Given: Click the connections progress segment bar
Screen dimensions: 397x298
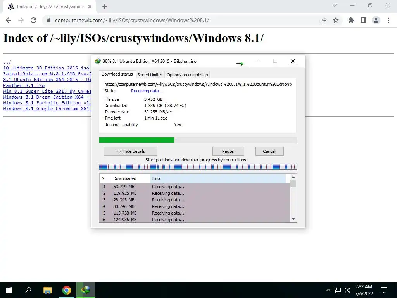Looking at the screenshot, I should pos(198,167).
